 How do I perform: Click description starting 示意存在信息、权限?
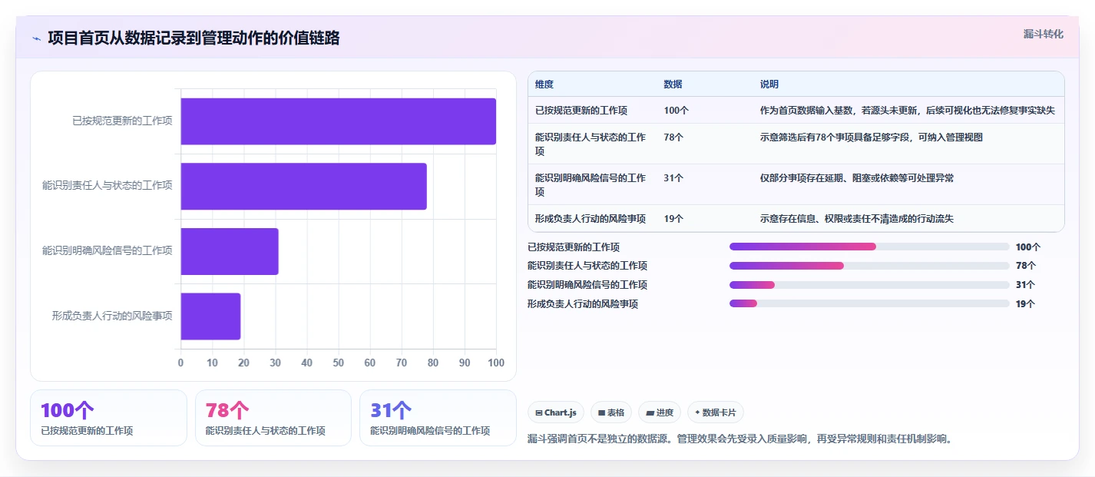pos(857,219)
